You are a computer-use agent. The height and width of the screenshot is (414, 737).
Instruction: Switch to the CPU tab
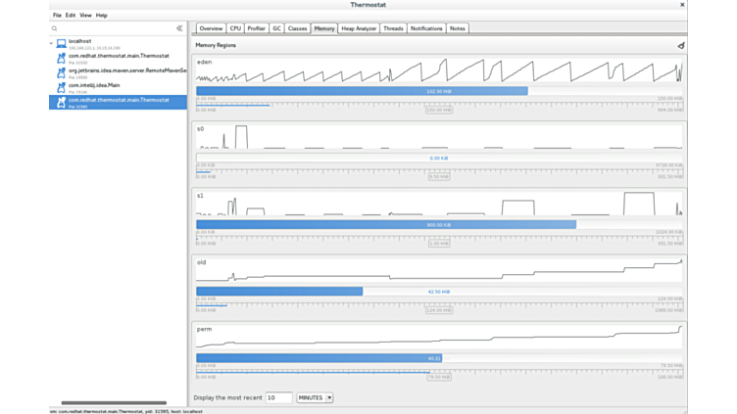(235, 28)
